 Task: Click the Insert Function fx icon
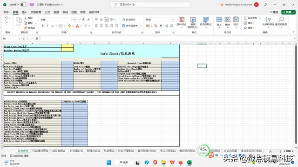(x=37, y=39)
